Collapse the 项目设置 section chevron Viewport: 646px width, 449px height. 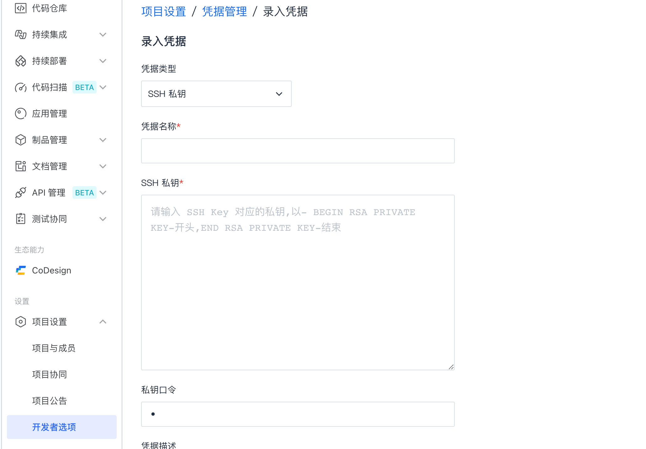coord(103,322)
